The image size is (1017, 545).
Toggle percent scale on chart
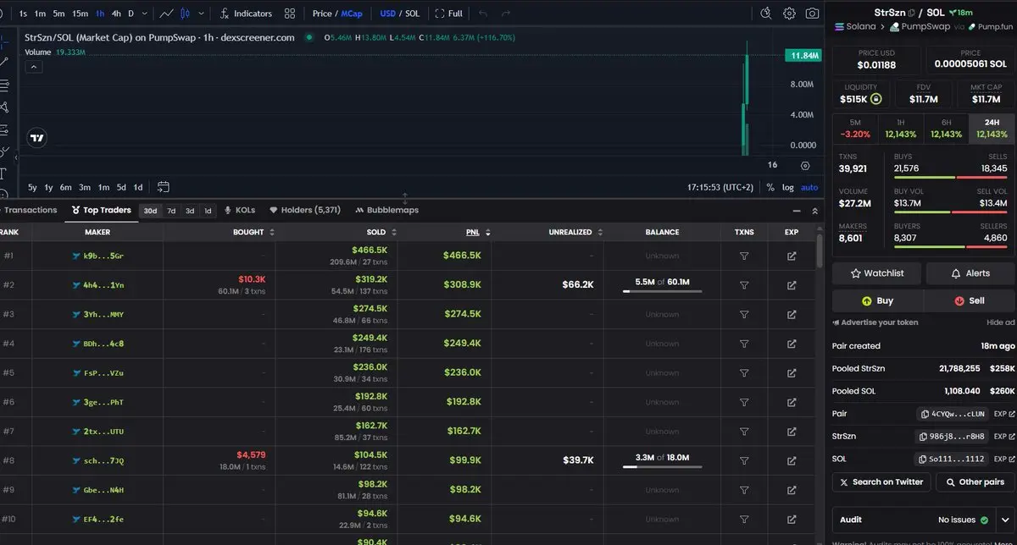click(770, 187)
